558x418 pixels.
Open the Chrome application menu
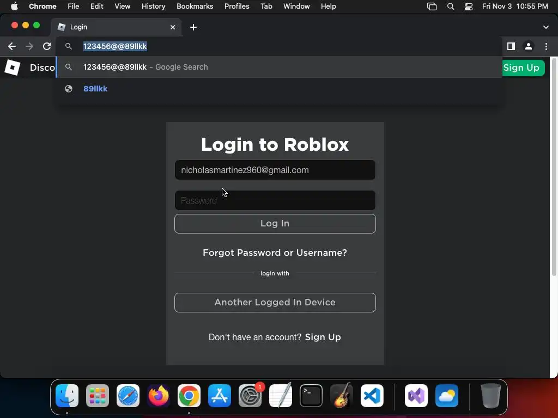[x=43, y=6]
